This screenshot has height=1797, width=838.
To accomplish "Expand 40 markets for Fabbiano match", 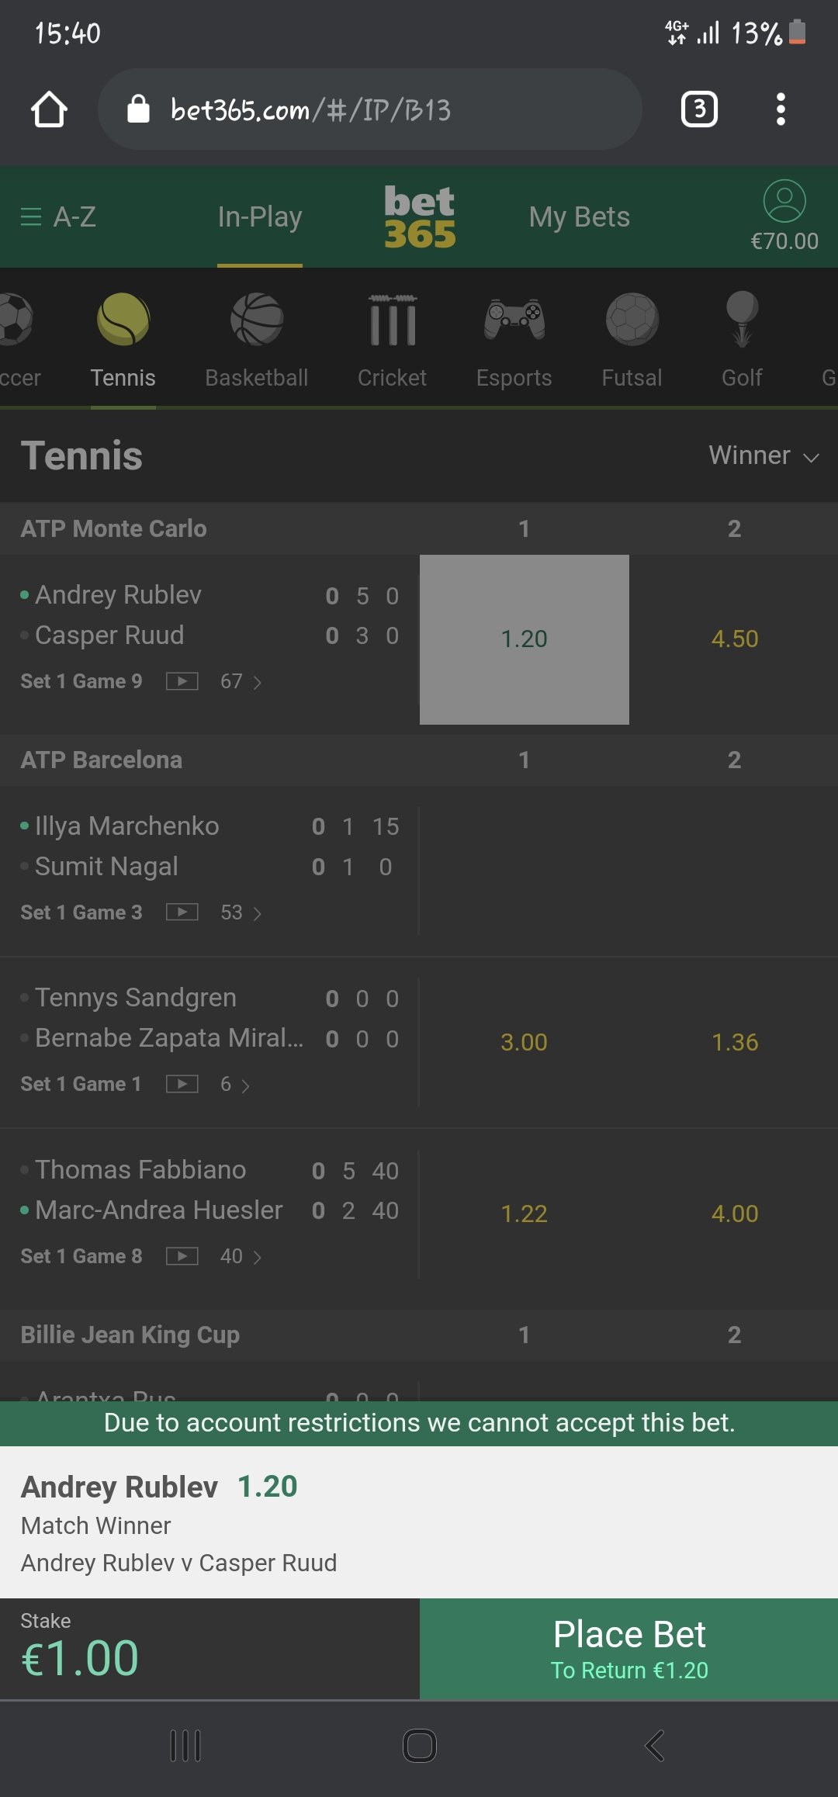I will 241,1256.
